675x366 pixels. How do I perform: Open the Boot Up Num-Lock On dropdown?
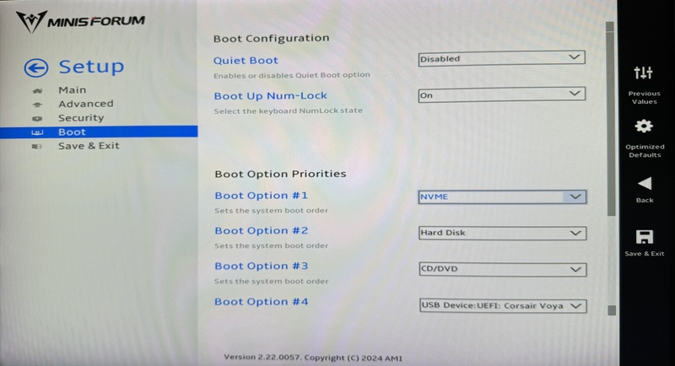pos(501,94)
